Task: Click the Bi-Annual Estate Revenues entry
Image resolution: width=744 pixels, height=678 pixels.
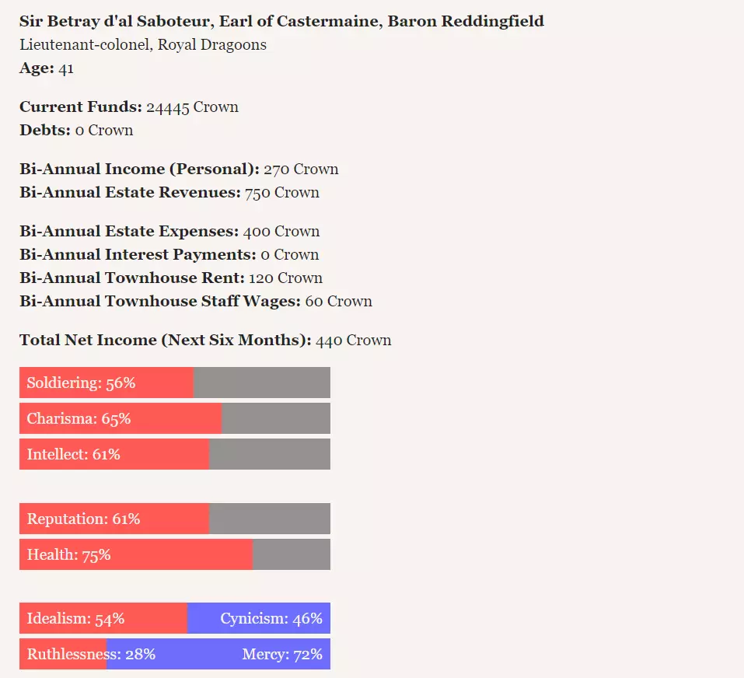Action: tap(169, 192)
